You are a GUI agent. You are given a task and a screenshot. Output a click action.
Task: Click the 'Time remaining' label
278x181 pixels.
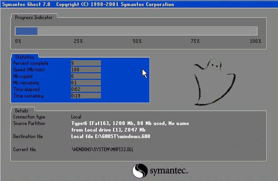click(x=29, y=96)
